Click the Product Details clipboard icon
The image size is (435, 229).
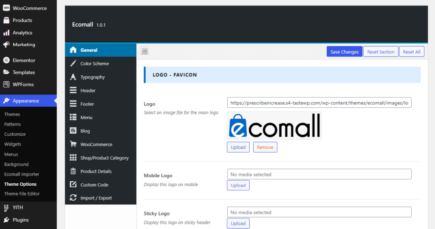point(73,171)
